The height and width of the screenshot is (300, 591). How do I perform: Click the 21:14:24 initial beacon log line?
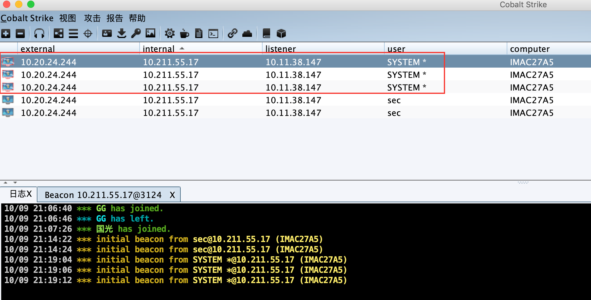(x=163, y=250)
